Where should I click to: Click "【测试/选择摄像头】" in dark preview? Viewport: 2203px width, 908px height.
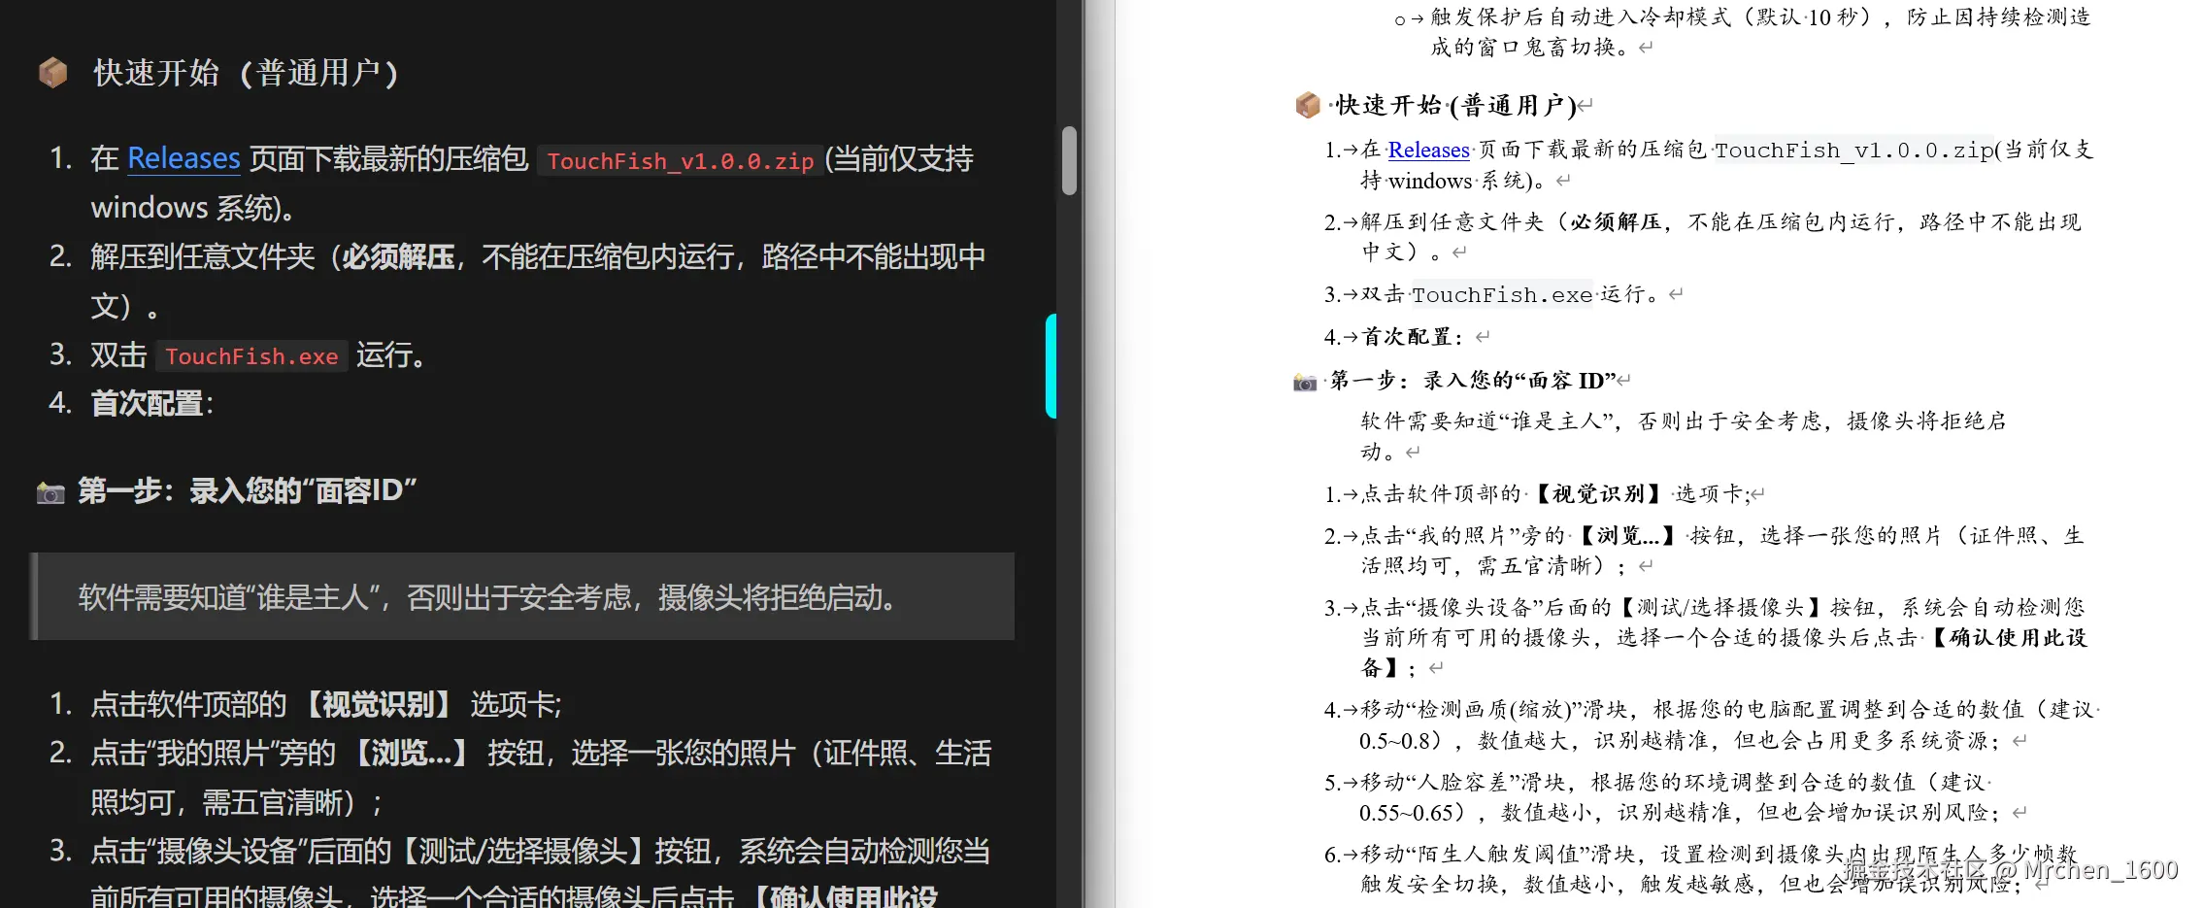(521, 851)
